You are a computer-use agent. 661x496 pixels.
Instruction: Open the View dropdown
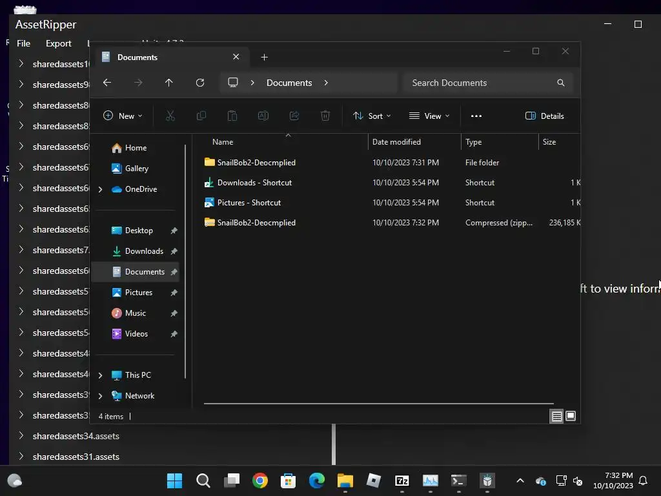[429, 116]
